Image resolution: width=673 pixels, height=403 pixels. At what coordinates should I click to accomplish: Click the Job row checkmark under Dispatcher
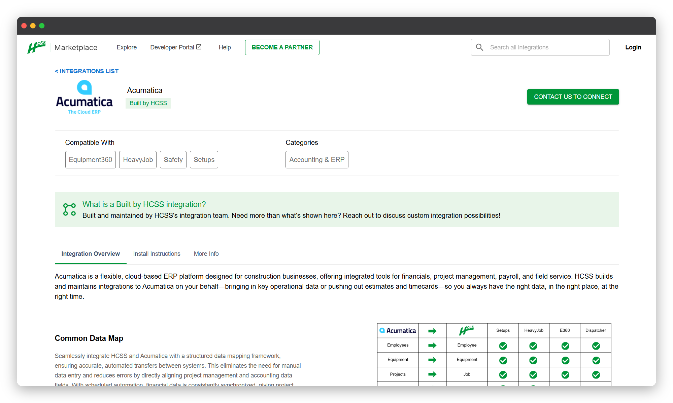[x=596, y=375]
